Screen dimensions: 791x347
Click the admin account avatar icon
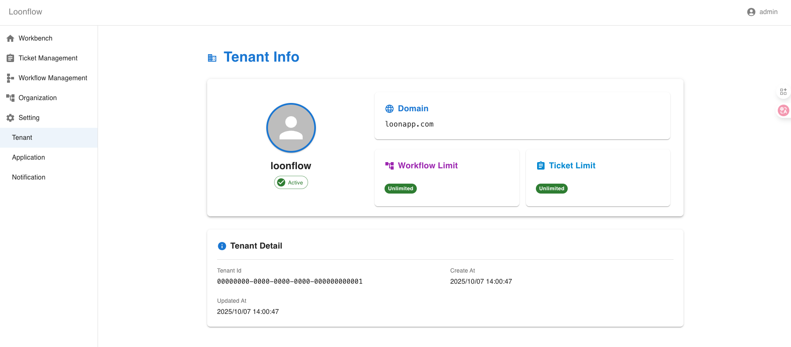(x=751, y=12)
